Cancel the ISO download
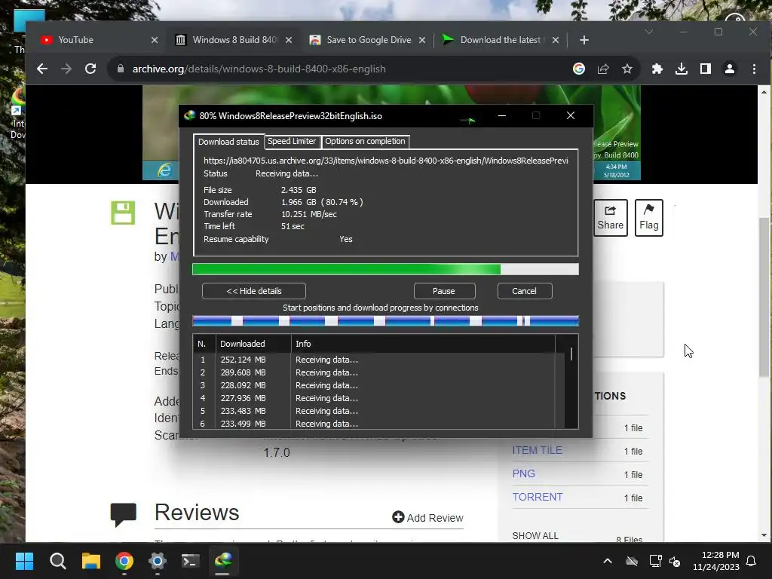This screenshot has width=772, height=579. (x=524, y=291)
